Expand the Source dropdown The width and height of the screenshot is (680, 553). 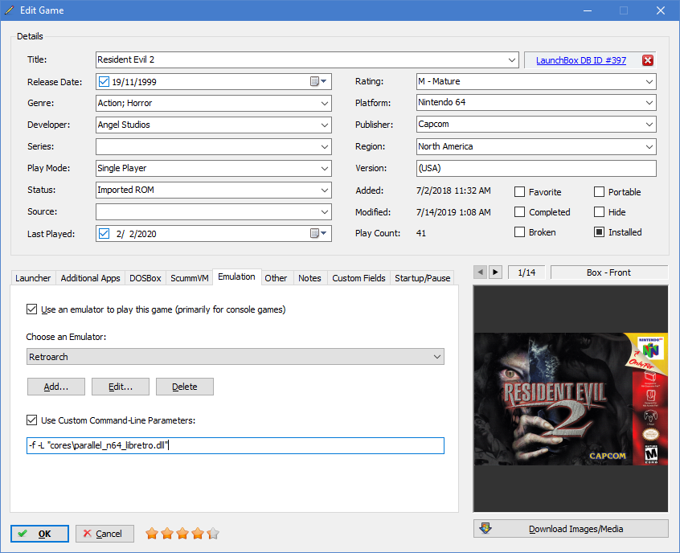click(325, 211)
